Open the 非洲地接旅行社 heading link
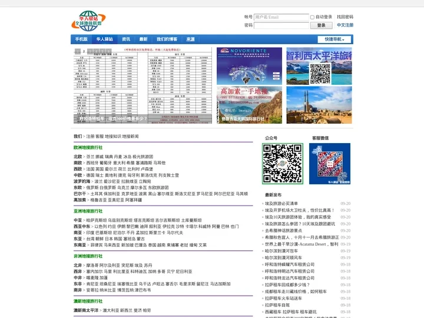Viewport: 424px width, 318px height. click(88, 256)
